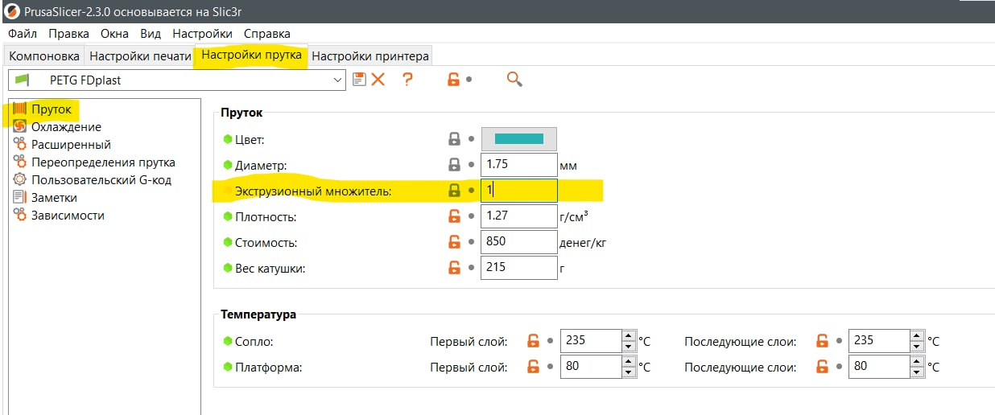Screen dimensions: 995x415
Task: Click the lock icon next to Диаметр
Action: pos(454,165)
